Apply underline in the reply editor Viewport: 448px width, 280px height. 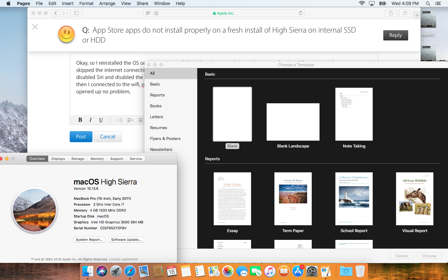click(101, 120)
